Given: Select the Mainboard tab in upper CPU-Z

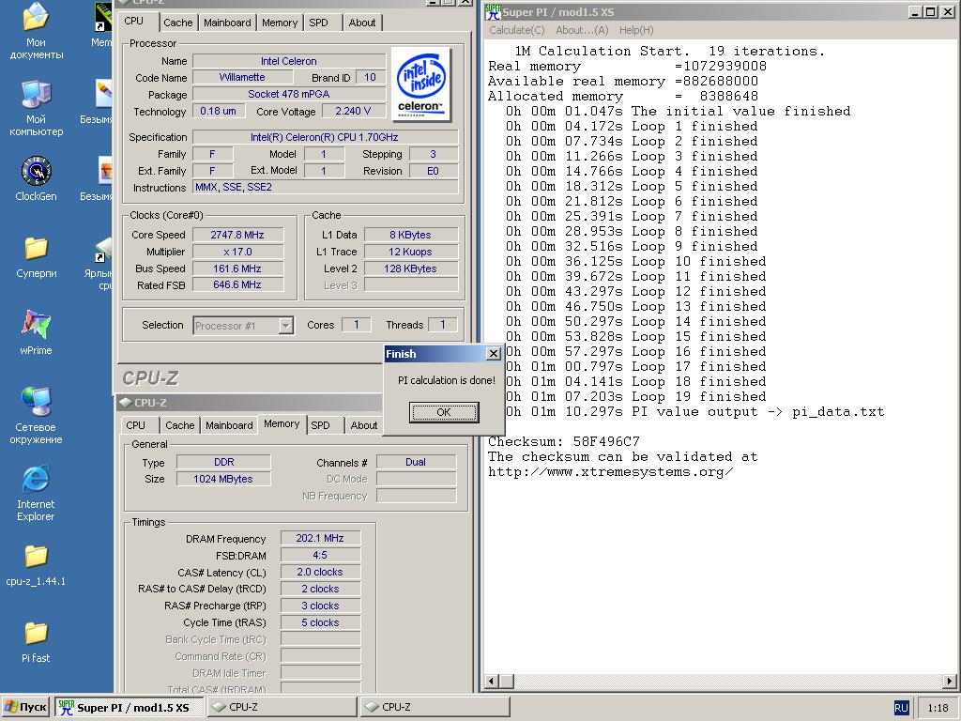Looking at the screenshot, I should 227,23.
